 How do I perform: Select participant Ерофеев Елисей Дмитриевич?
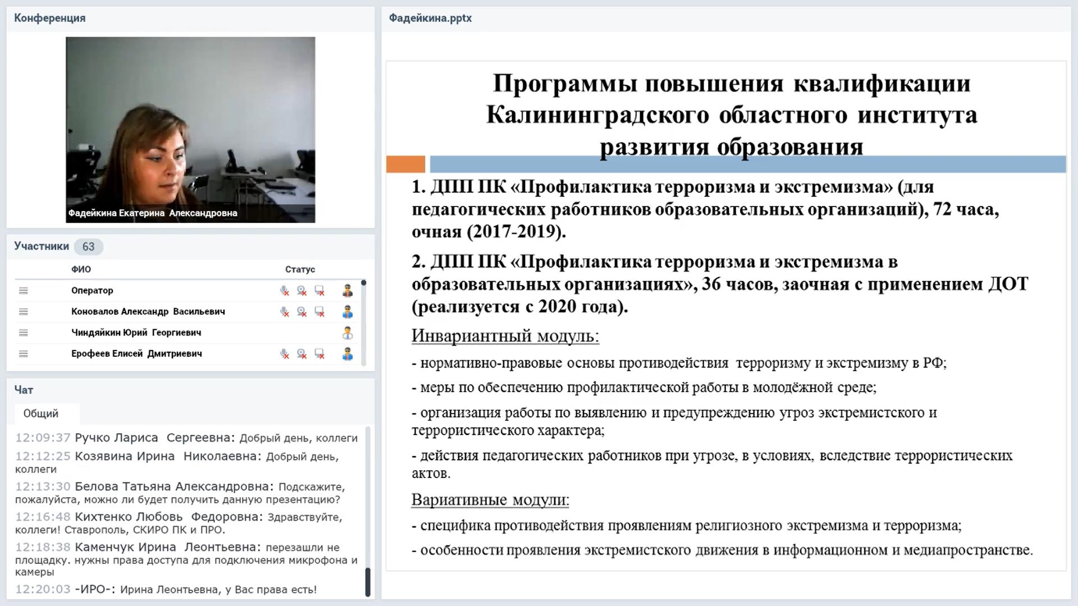coord(136,353)
